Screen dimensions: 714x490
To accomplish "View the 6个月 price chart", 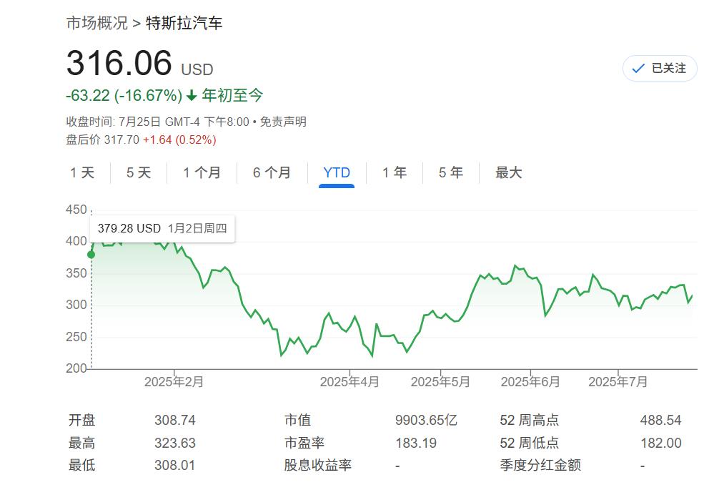I will [272, 172].
